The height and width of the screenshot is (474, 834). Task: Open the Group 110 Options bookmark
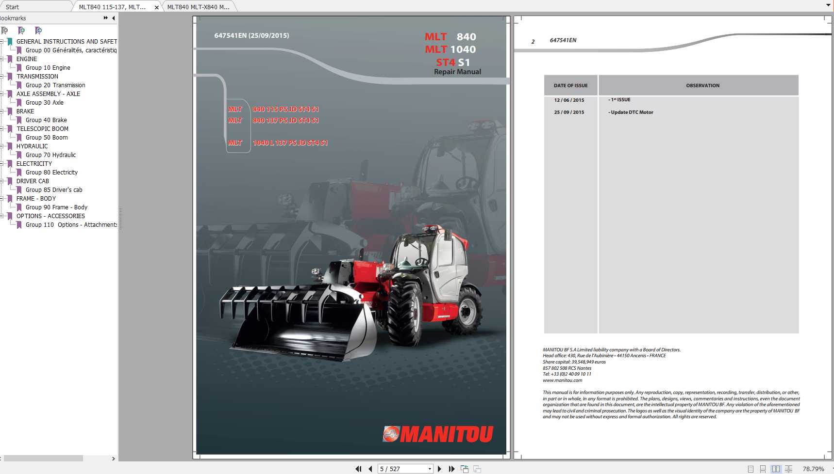pos(71,225)
